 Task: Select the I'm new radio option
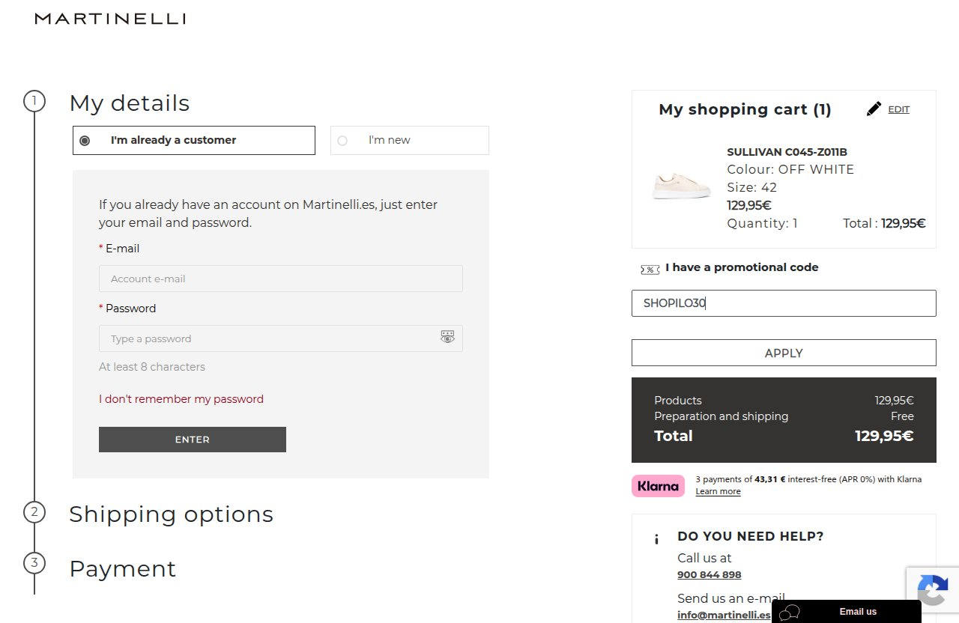click(342, 141)
